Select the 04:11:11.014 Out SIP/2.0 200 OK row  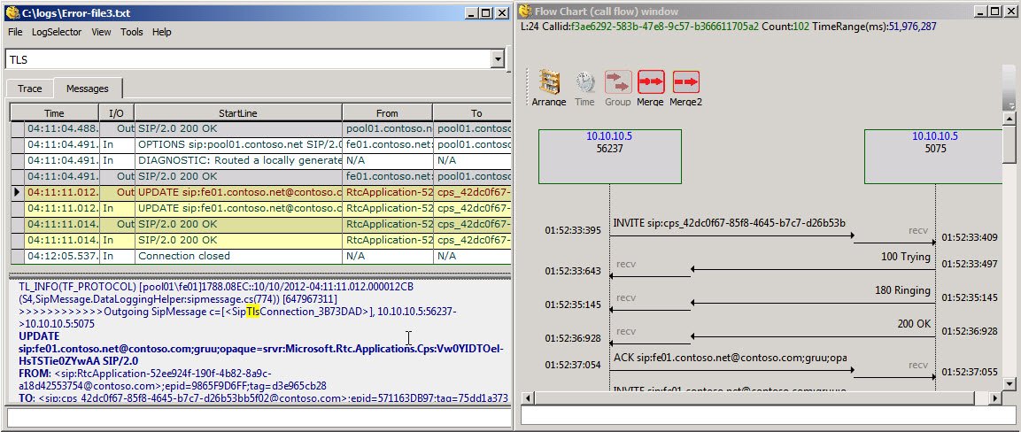point(261,224)
